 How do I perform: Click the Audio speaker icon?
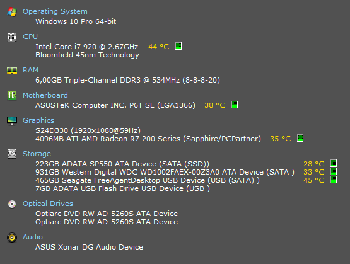click(12, 238)
